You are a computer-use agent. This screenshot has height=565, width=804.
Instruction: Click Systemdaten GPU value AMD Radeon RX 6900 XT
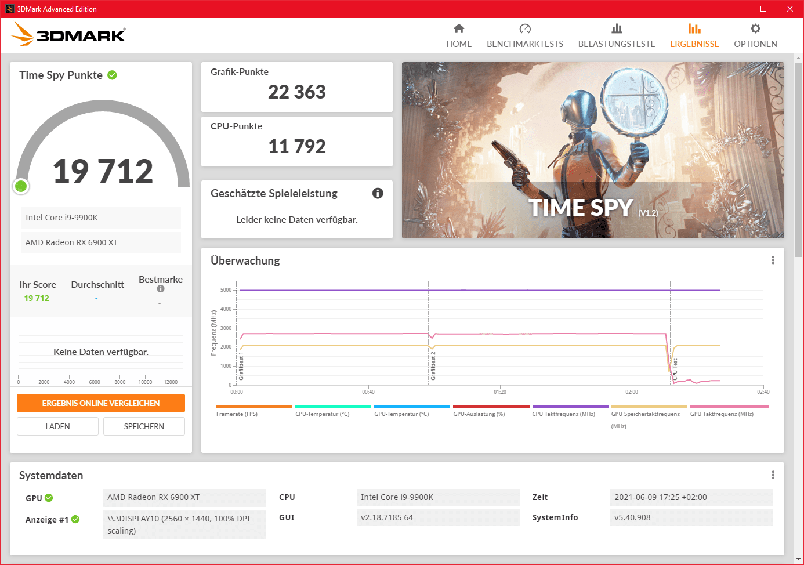tap(184, 497)
